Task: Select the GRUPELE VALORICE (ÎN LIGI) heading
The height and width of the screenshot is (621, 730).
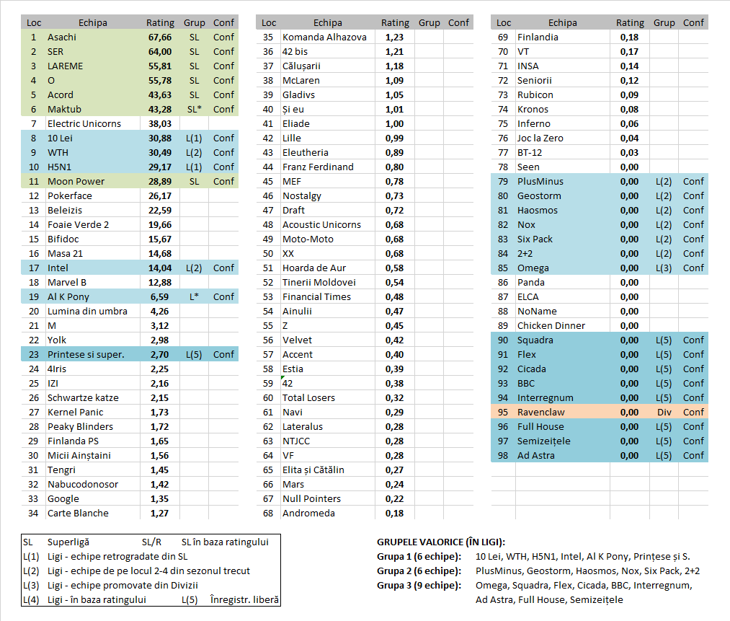Action: 440,542
